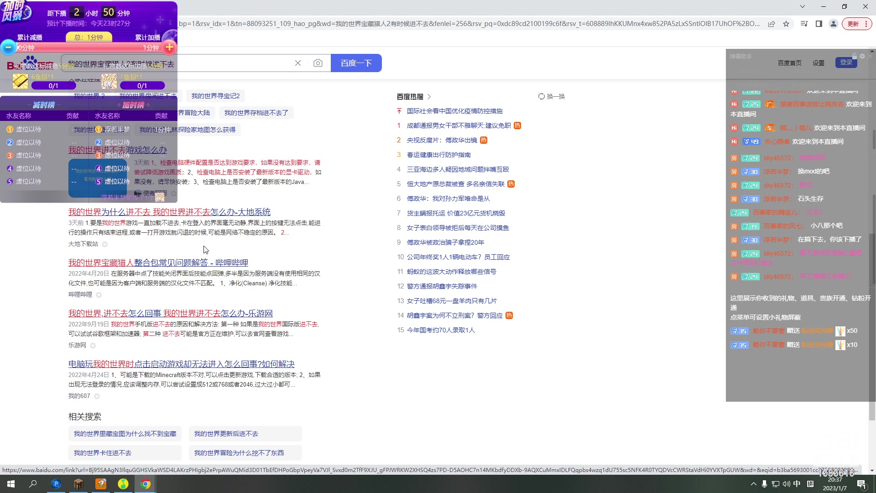Open hot search 今年国考约70人录取1人
Screen dimensions: 876x493
441,330
